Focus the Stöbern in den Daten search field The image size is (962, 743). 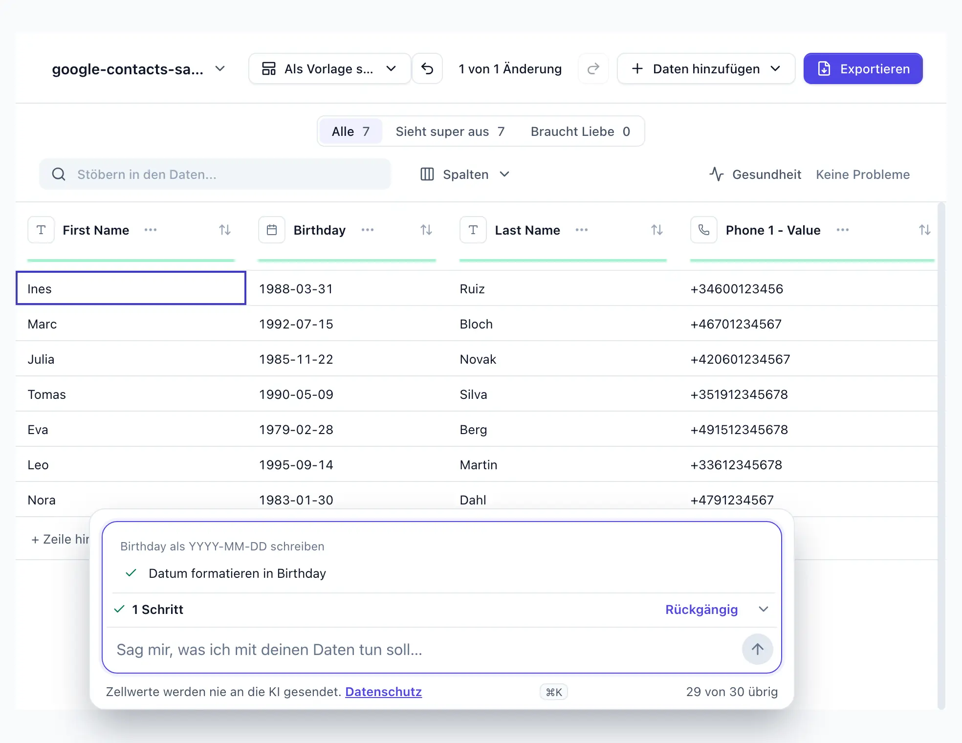pos(215,175)
